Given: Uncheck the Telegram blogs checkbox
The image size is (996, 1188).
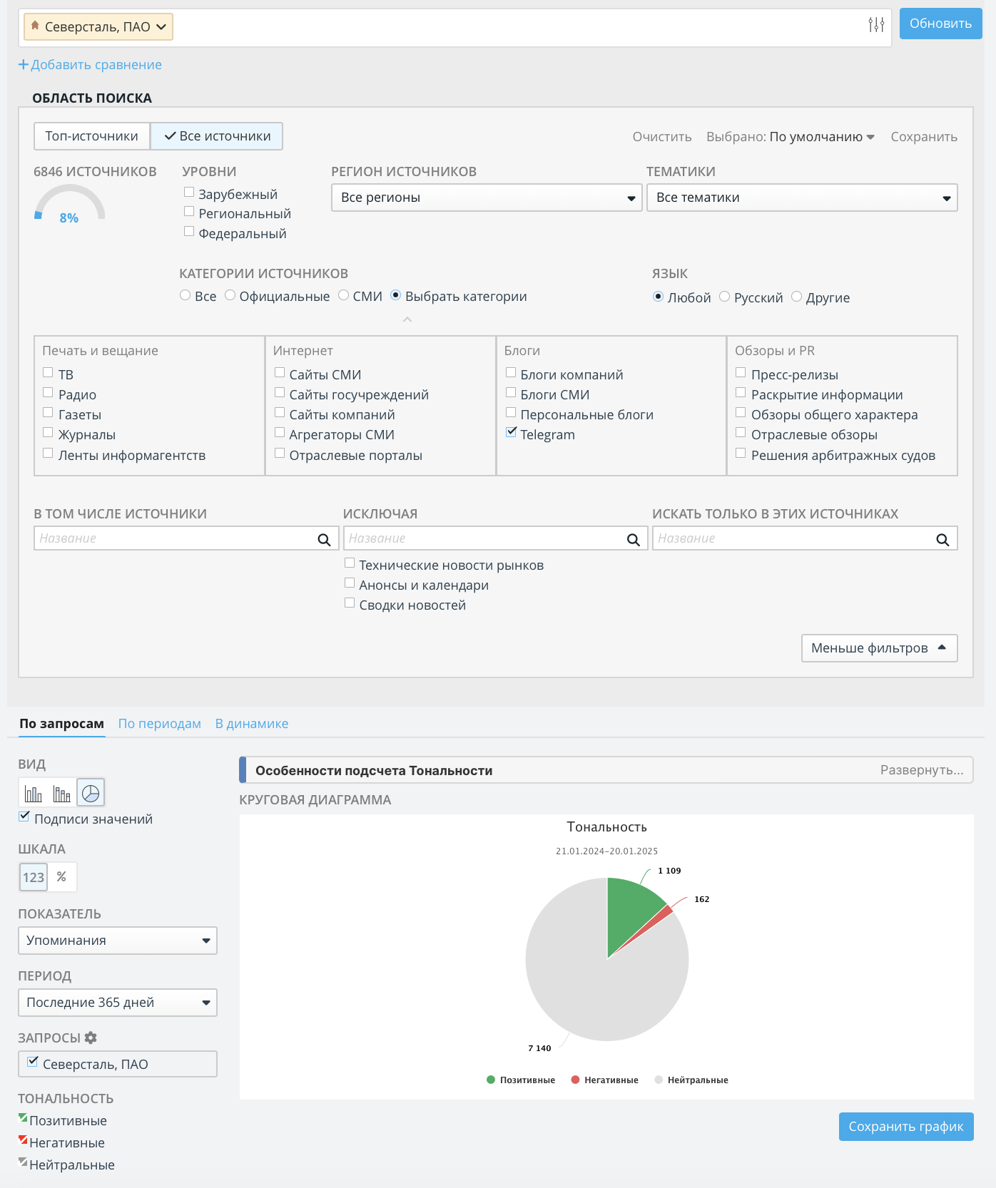Looking at the screenshot, I should click(511, 432).
